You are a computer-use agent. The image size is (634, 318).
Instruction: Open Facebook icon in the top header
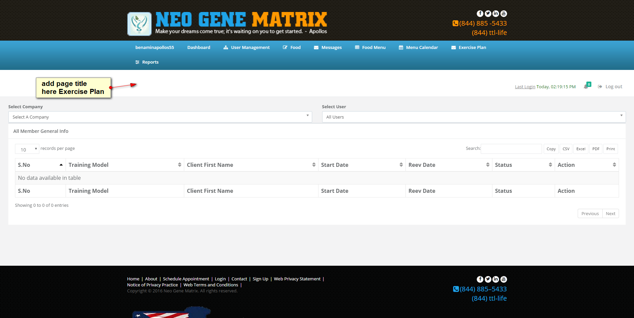tap(480, 14)
